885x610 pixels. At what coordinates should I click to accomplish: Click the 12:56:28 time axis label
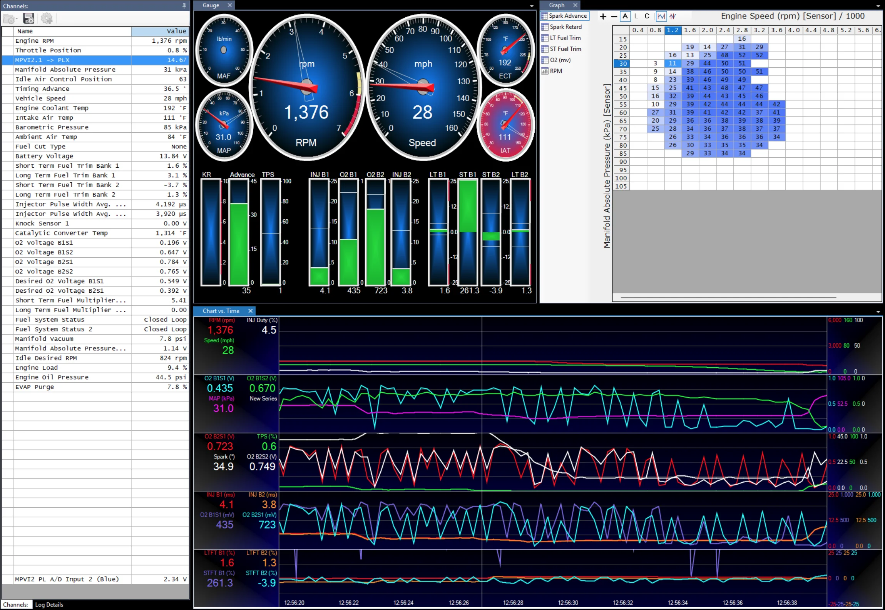tap(513, 603)
